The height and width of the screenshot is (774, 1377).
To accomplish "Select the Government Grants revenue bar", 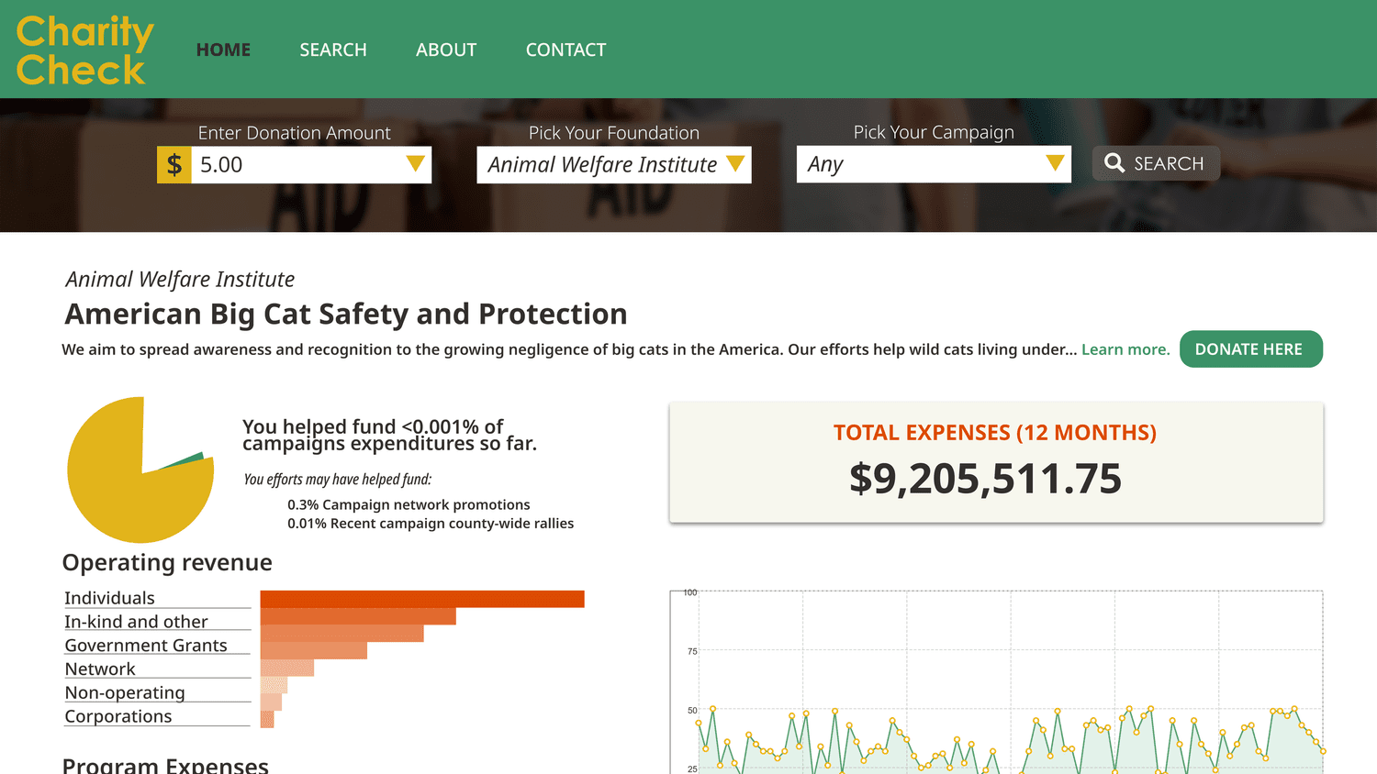I will coord(314,650).
